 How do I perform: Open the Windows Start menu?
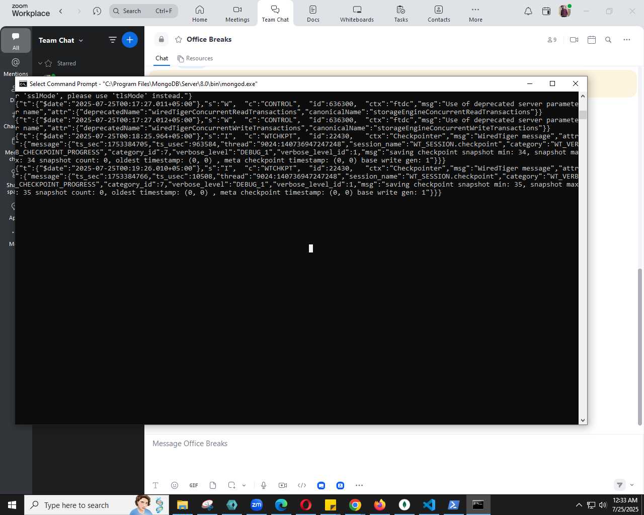tap(12, 505)
